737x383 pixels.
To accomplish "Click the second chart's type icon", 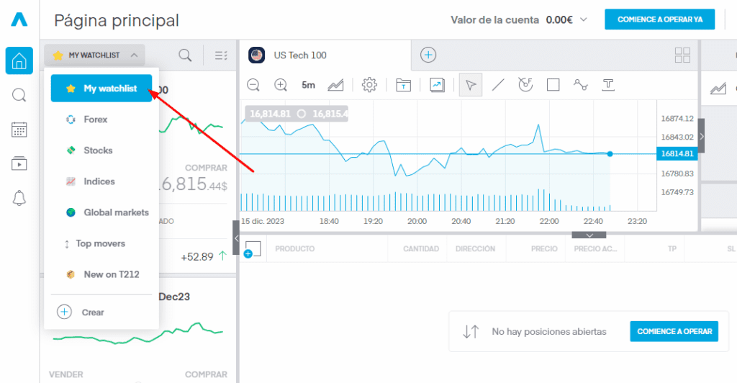I will click(718, 88).
